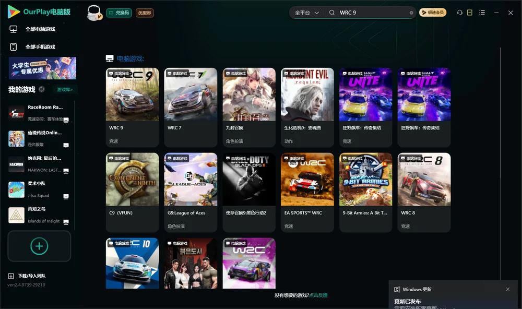The image size is (522, 309).
Task: Open the 兑换码 redeem code button
Action: pyautogui.click(x=119, y=13)
